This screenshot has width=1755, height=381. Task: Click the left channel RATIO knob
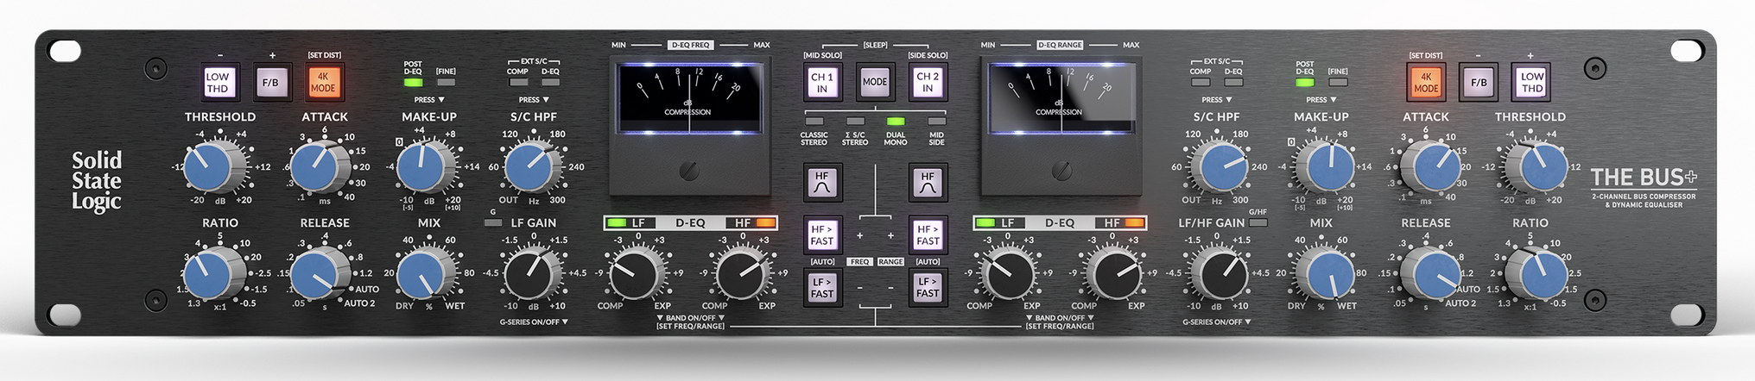(x=210, y=274)
